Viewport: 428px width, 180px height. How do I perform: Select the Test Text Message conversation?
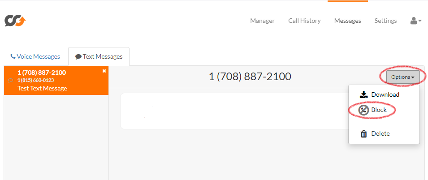coord(56,81)
